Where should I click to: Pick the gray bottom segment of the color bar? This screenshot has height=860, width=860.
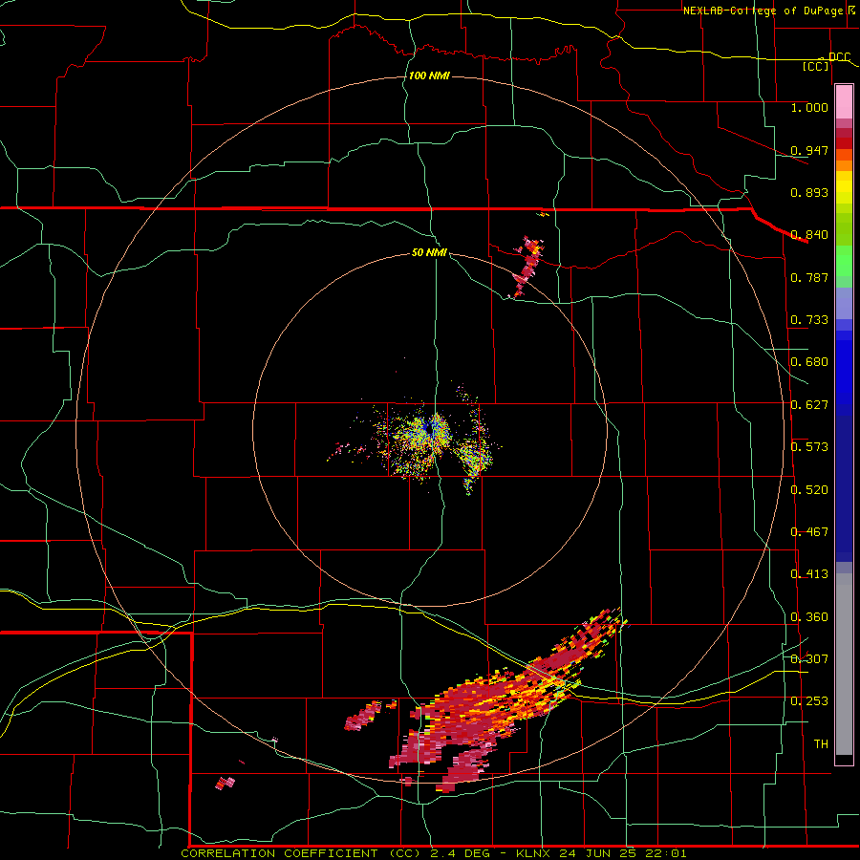[844, 664]
